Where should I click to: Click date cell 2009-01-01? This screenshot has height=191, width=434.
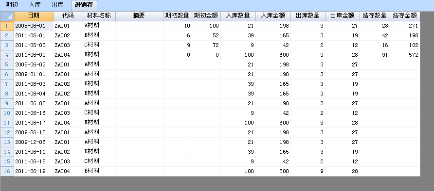pyautogui.click(x=34, y=75)
